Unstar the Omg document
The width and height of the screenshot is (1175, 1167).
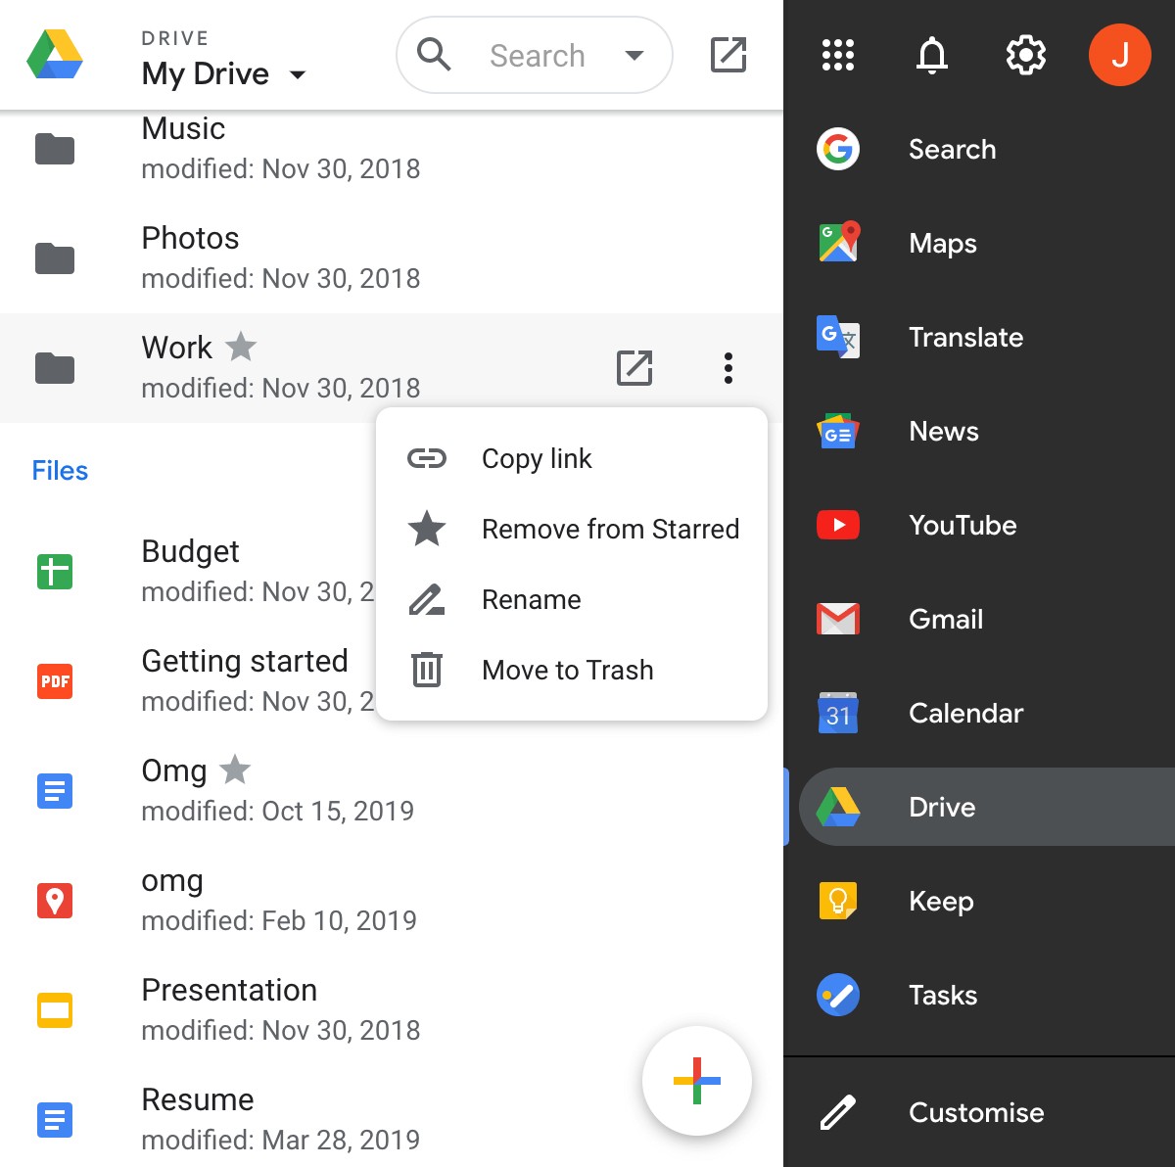[x=235, y=770]
